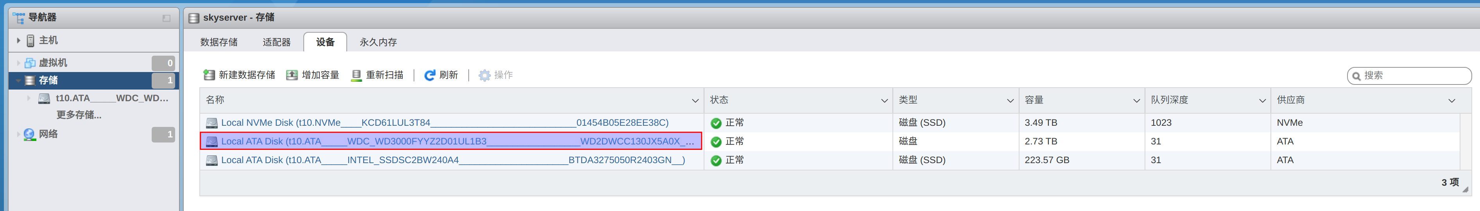
Task: Open Local ATA Disk INTEL_SSDSC2BW240A4 link
Action: [x=453, y=160]
